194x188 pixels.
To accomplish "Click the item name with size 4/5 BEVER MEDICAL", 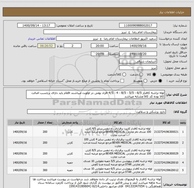I will 118,132.
